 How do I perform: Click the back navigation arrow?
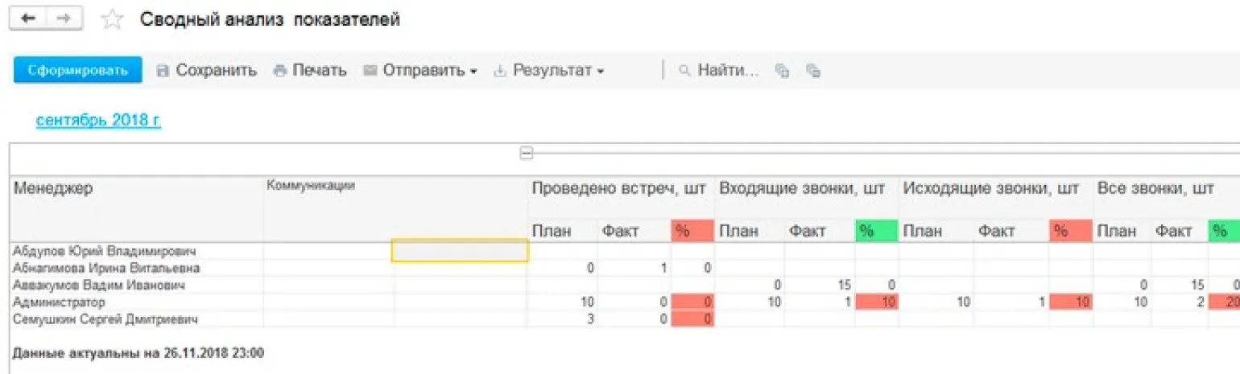27,19
